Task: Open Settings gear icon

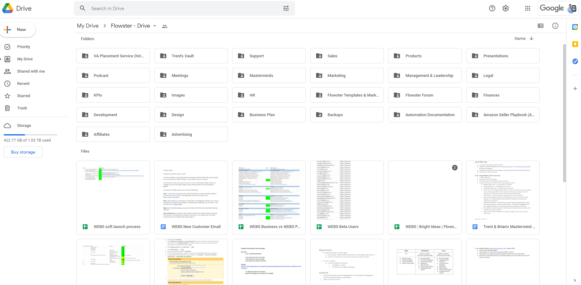Action: [506, 8]
